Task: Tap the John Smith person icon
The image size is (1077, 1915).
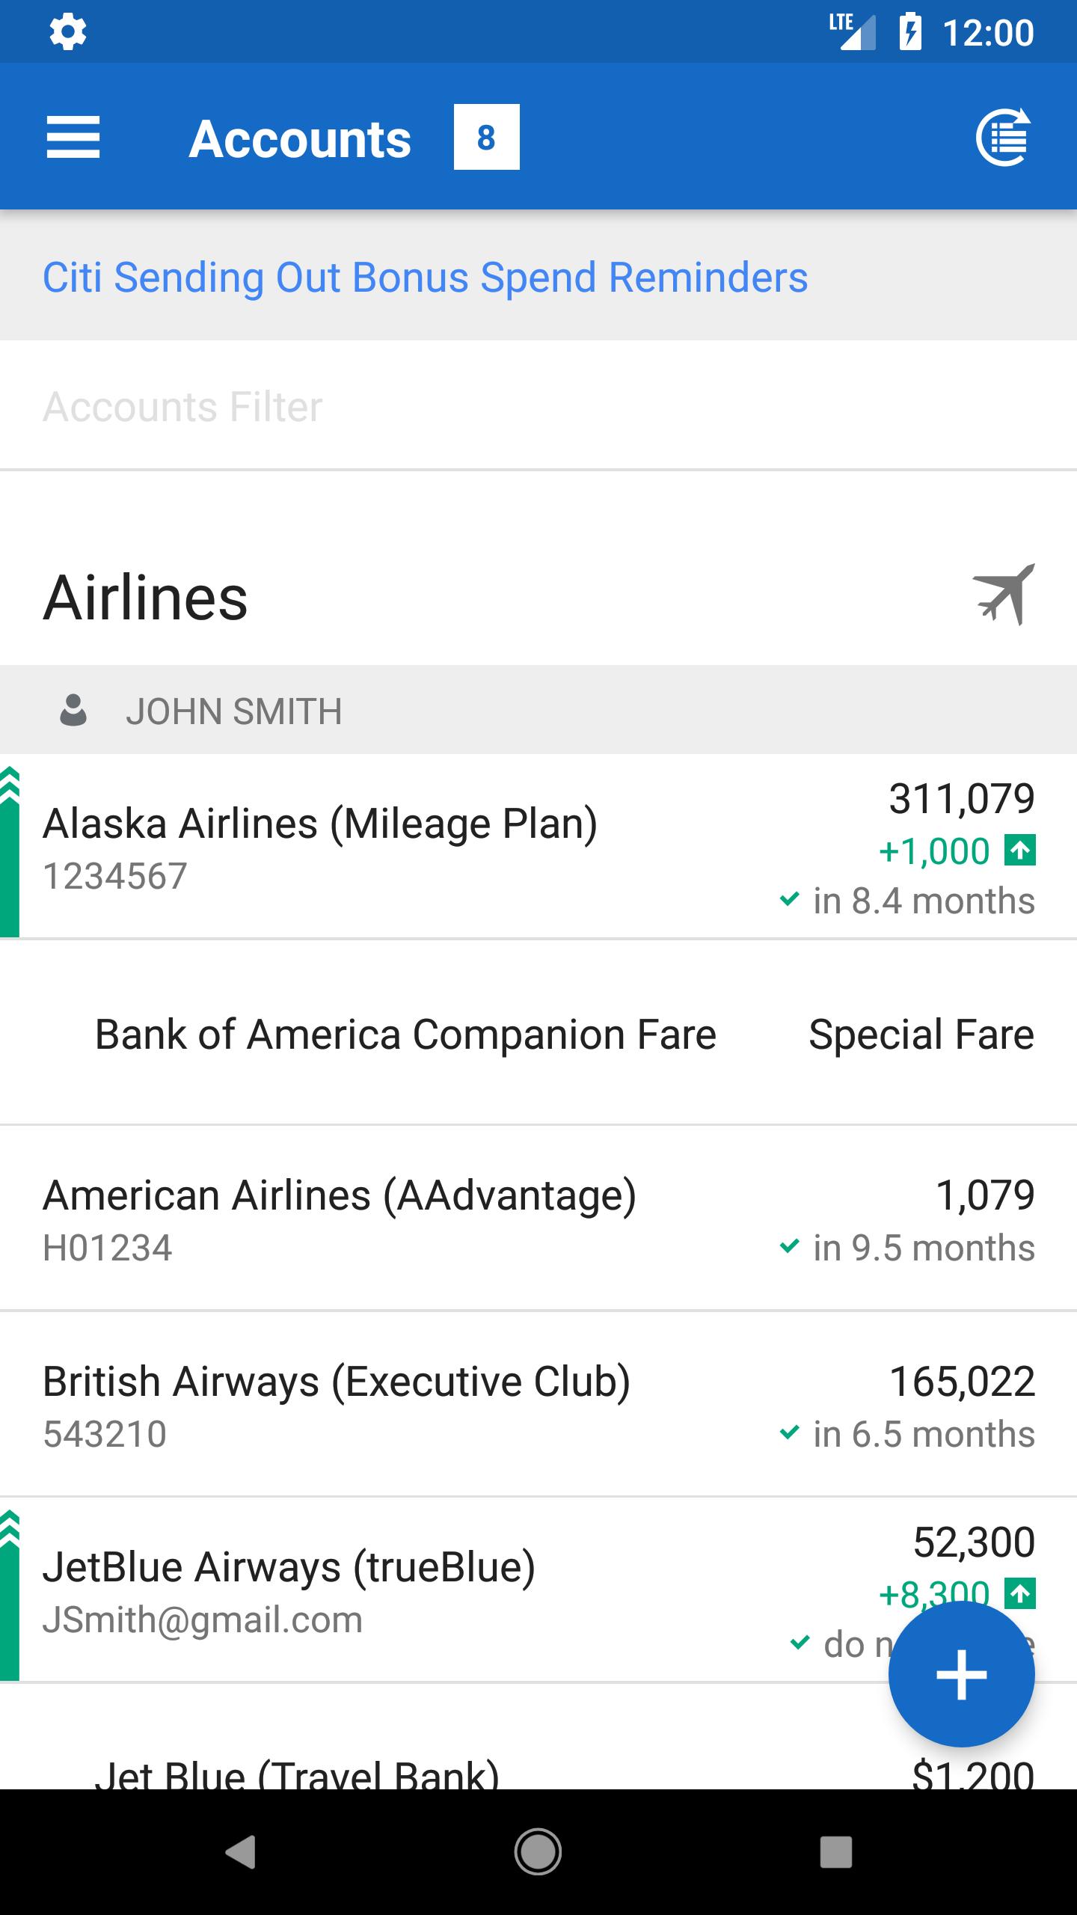Action: point(73,711)
